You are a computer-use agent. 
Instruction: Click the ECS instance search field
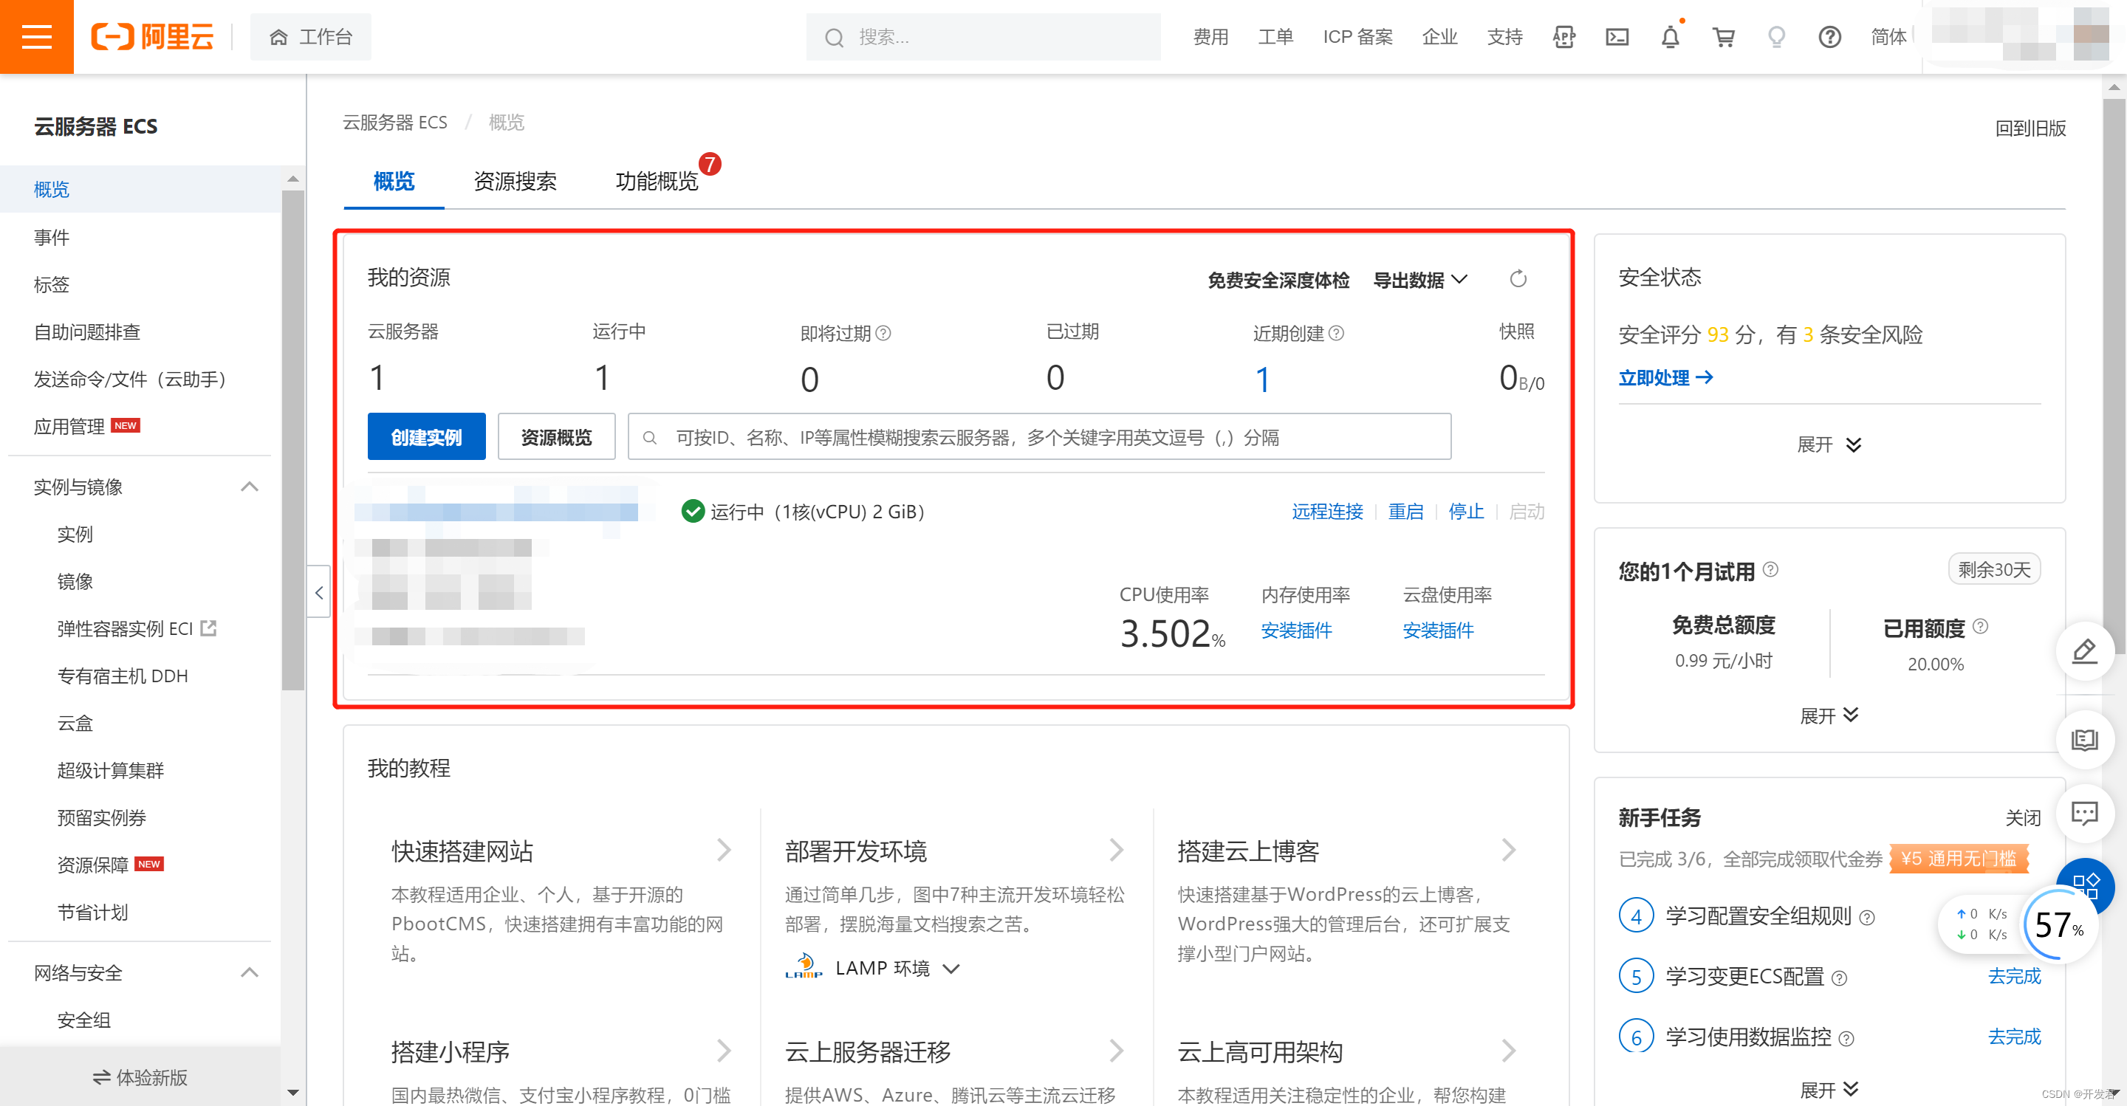(x=1038, y=436)
